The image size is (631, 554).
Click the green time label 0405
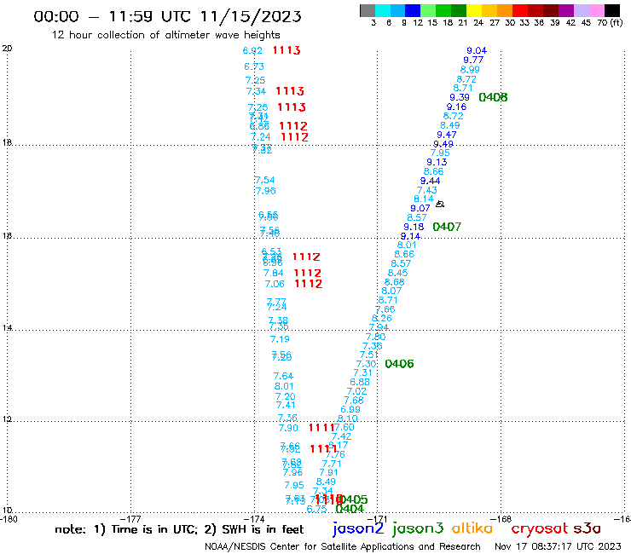[354, 499]
